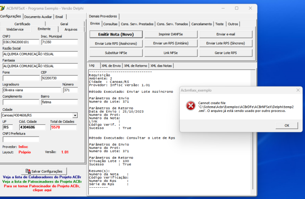This screenshot has height=199, width=305.
Task: Click the Razão Social field
Action: point(40,54)
